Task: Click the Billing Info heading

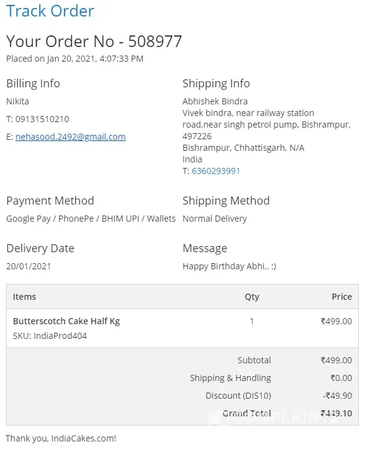Action: [33, 84]
